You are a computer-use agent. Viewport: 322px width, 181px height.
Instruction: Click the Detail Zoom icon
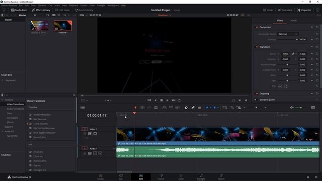point(232,108)
